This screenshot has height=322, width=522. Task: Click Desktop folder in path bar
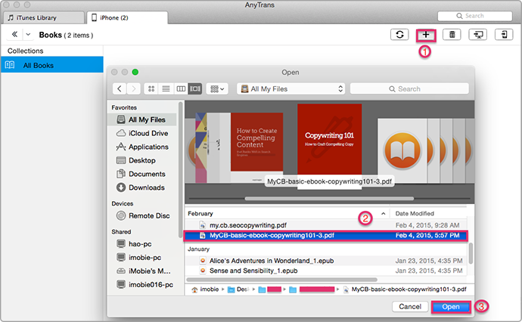pos(238,289)
